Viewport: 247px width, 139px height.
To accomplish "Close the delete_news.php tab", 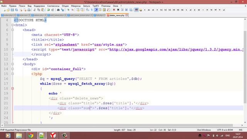I will click(x=127, y=15).
